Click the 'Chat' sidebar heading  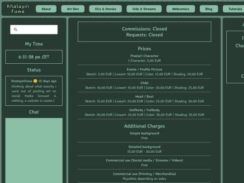(x=34, y=112)
